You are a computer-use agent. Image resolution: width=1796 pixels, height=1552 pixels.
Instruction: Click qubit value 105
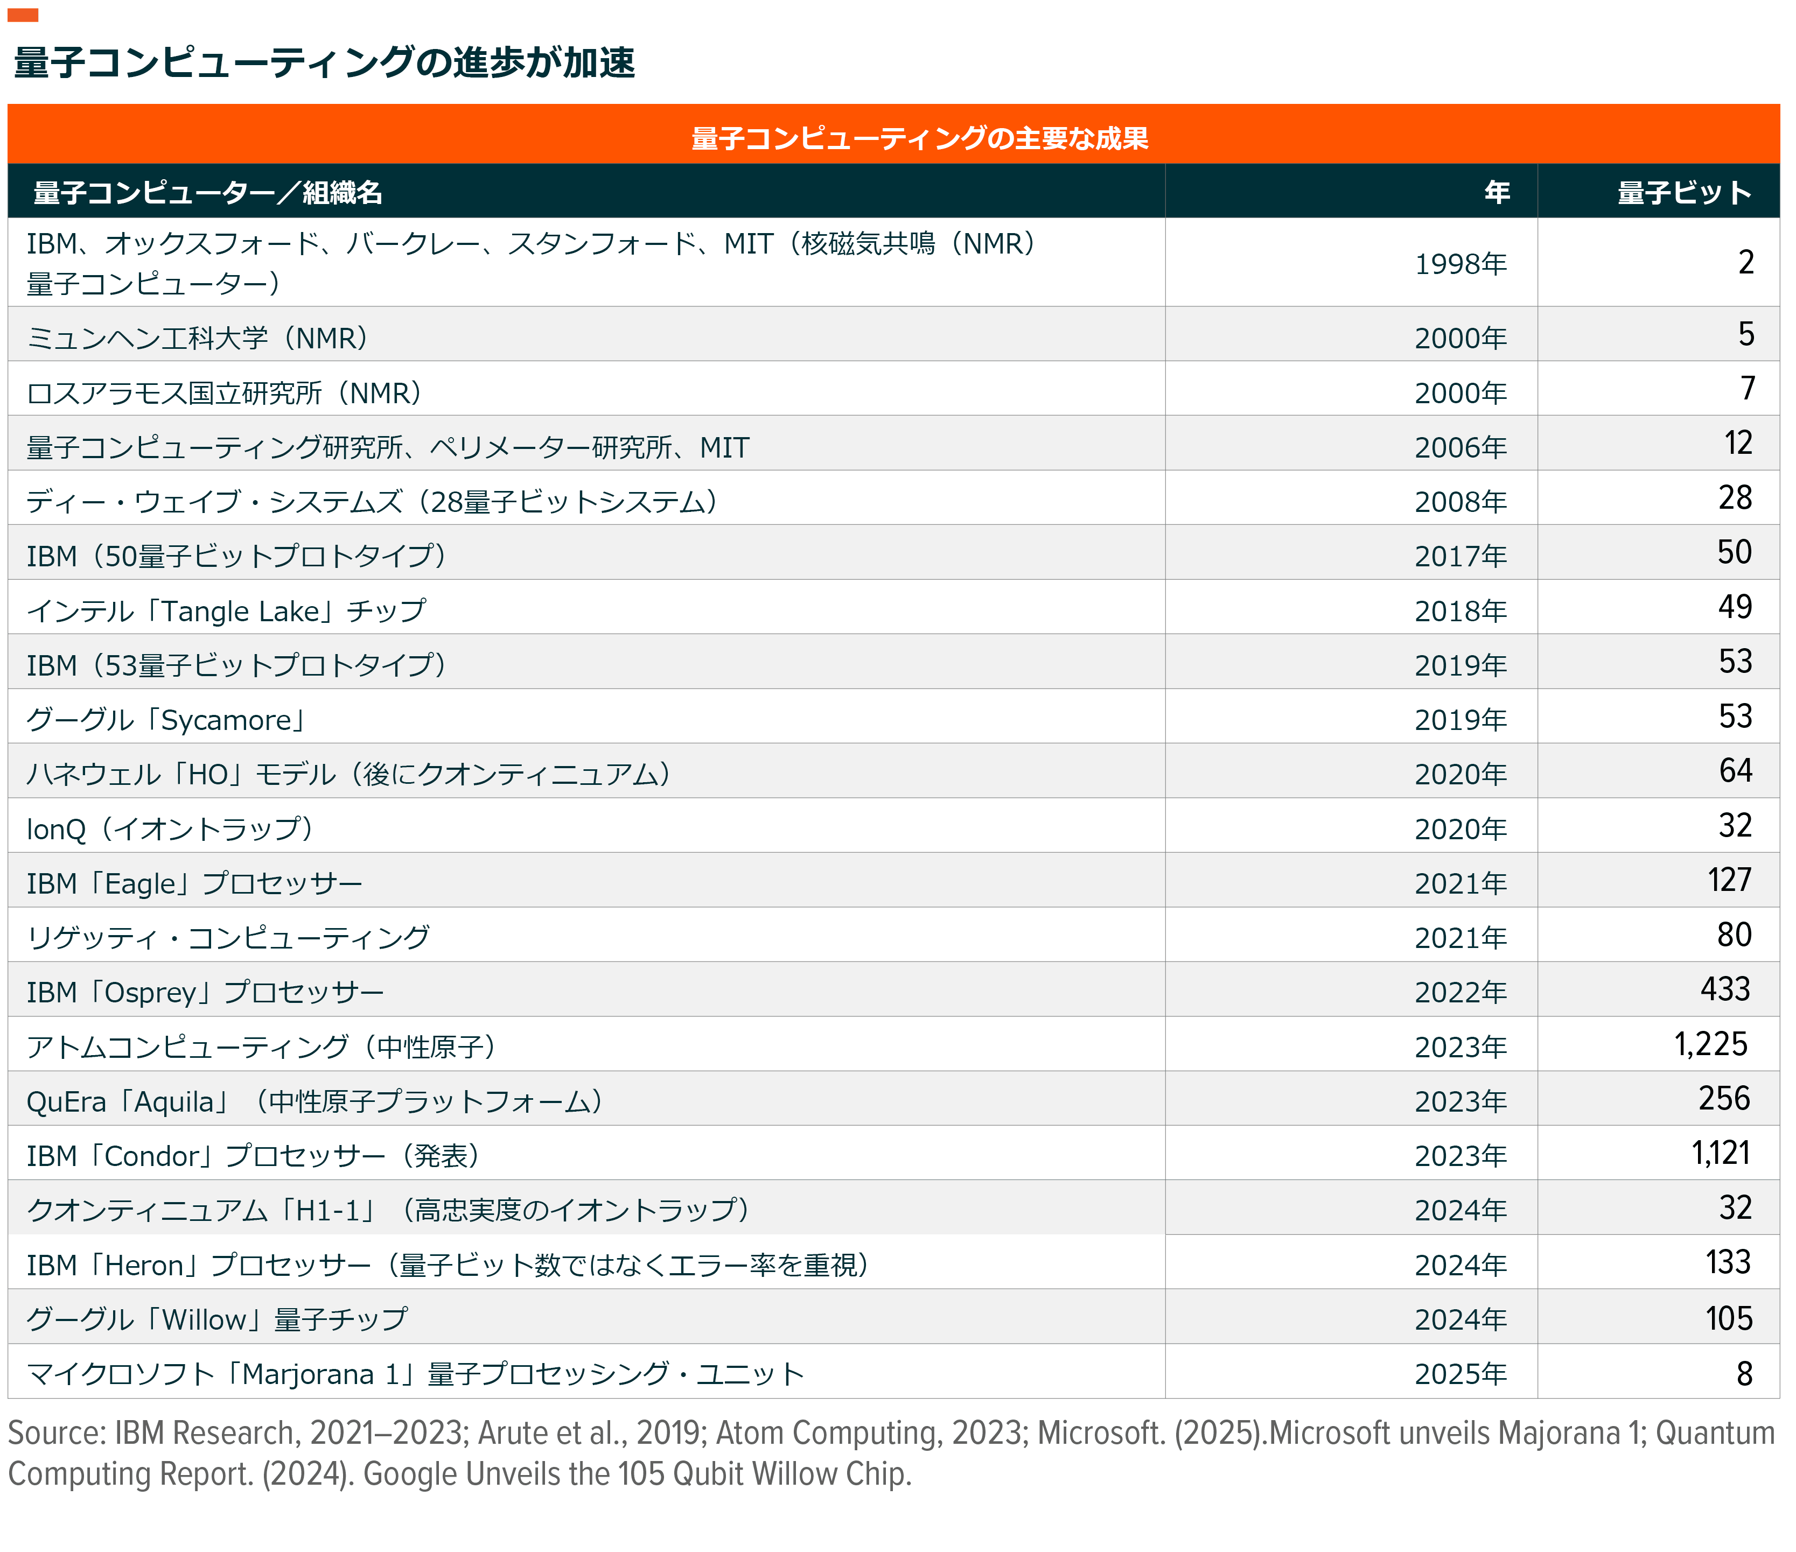click(x=1729, y=1318)
